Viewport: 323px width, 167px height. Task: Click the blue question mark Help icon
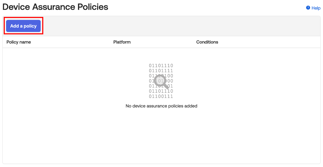308,8
